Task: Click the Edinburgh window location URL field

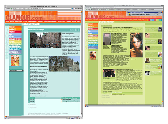Action: coord(42,9)
